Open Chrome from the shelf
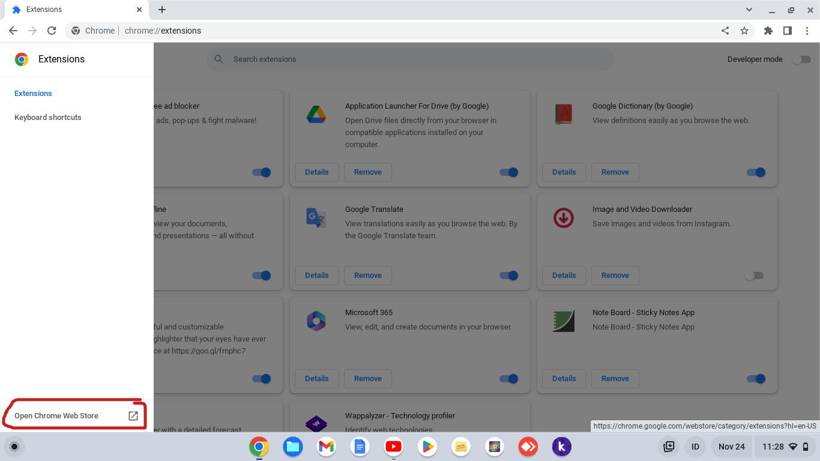The image size is (820, 461). coord(259,447)
